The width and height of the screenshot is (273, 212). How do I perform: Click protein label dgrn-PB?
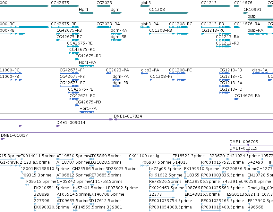[x=120, y=83]
